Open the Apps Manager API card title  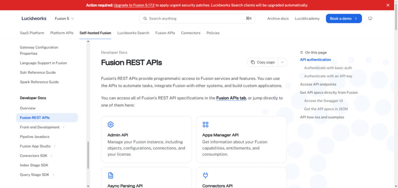[220, 135]
